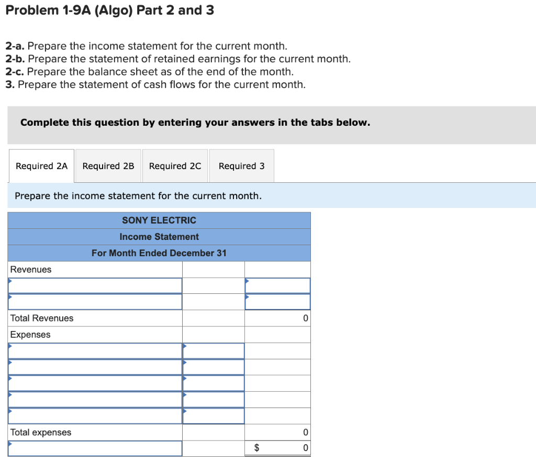This screenshot has width=536, height=462.
Task: Open the third expense account dropdown
Action: click(x=95, y=383)
